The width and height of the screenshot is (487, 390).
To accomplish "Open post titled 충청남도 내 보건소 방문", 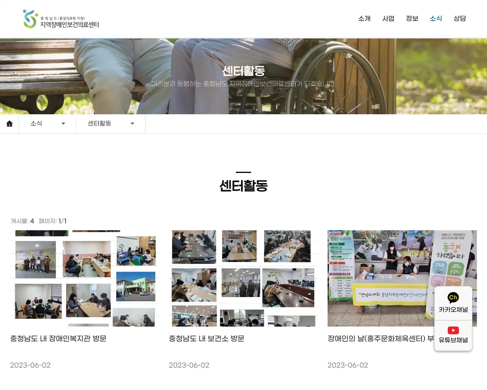I will (x=207, y=338).
